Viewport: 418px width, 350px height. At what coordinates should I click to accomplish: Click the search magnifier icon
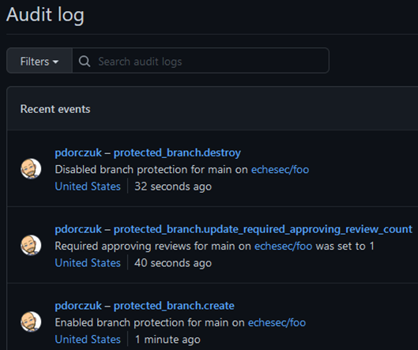85,62
